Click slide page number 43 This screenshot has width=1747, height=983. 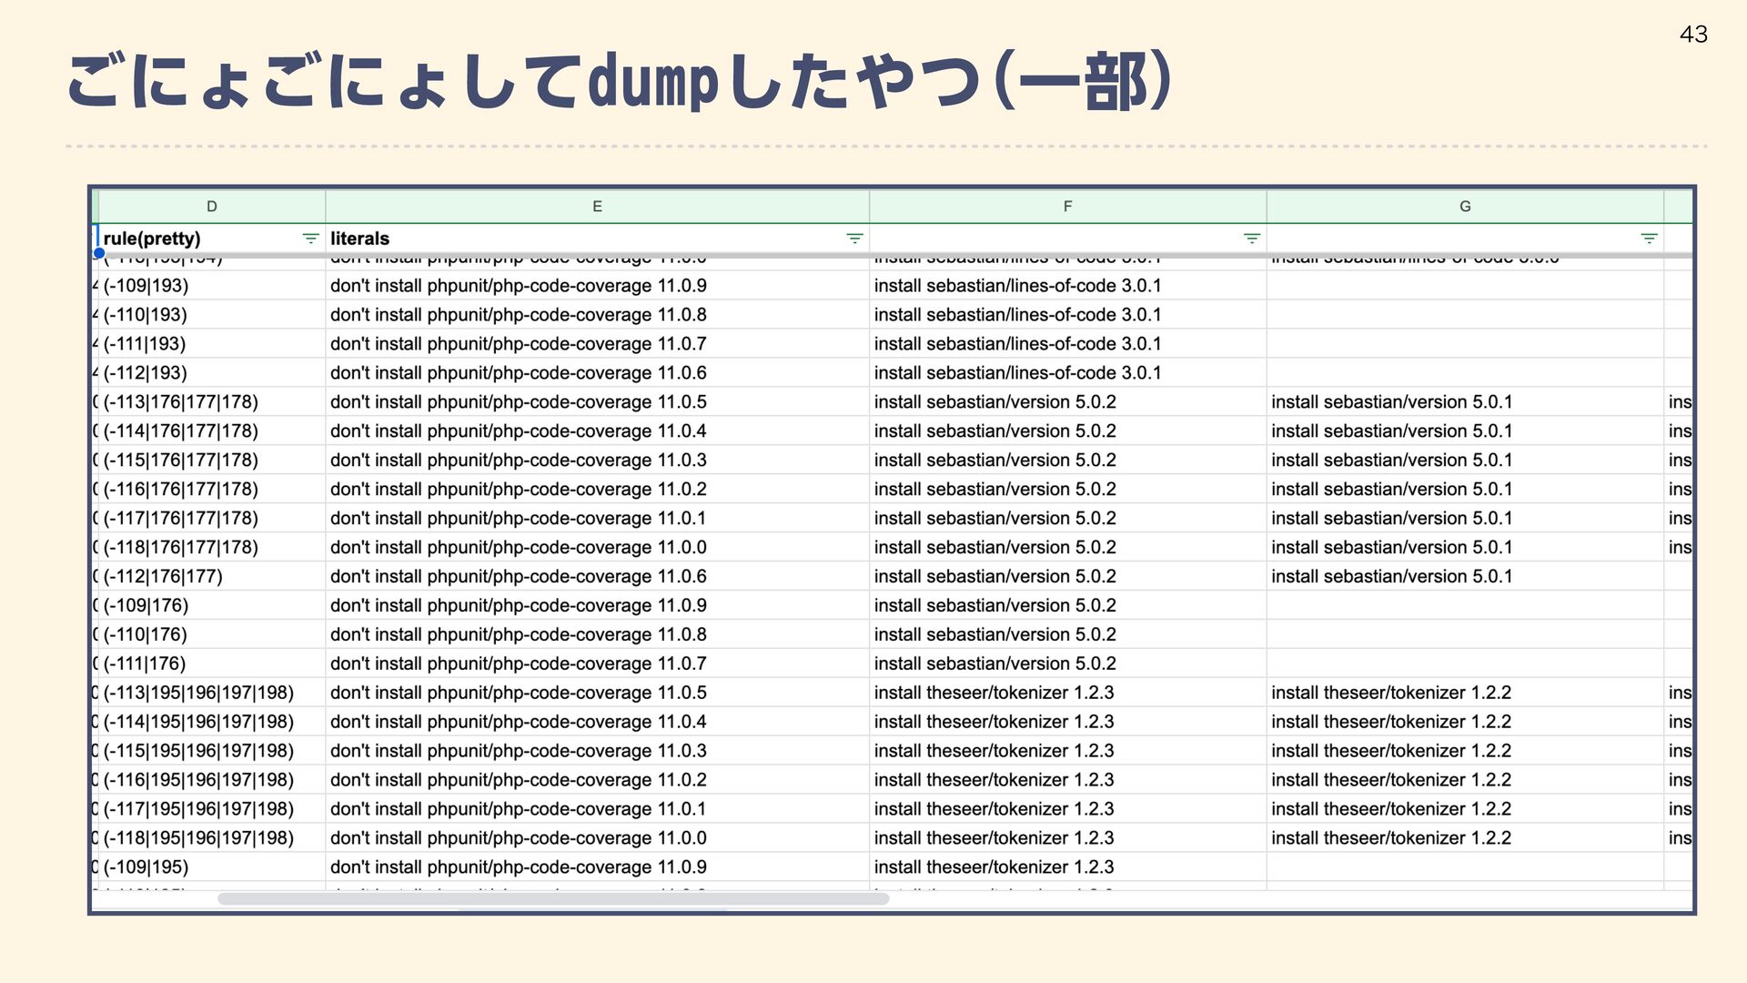click(x=1693, y=35)
